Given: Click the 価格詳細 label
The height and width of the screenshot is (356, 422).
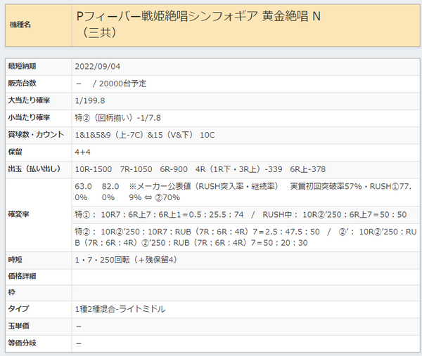Looking at the screenshot, I should (22, 276).
